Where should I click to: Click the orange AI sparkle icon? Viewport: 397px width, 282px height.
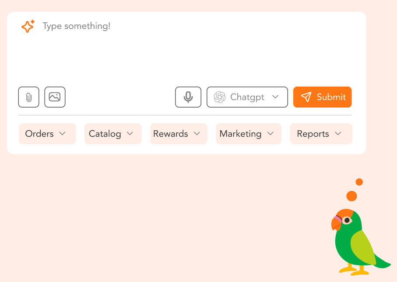(x=28, y=27)
